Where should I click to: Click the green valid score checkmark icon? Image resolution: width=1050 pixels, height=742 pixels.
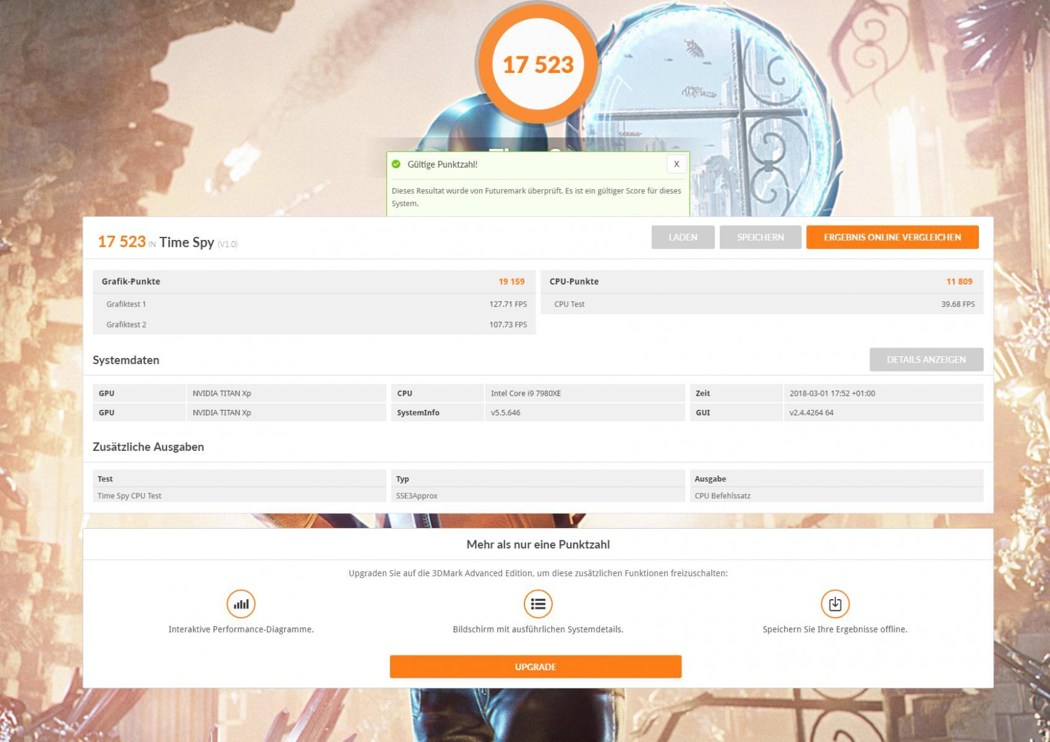tap(396, 164)
